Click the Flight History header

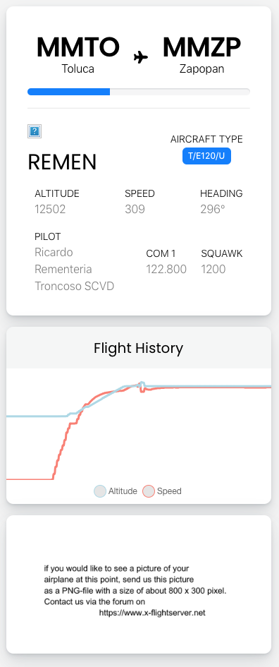click(138, 348)
